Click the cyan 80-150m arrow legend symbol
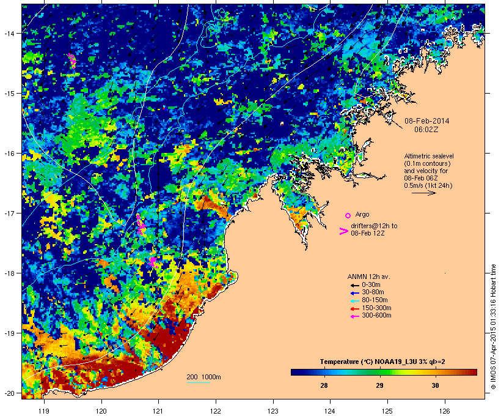This screenshot has height=416, width=501. pos(354,301)
